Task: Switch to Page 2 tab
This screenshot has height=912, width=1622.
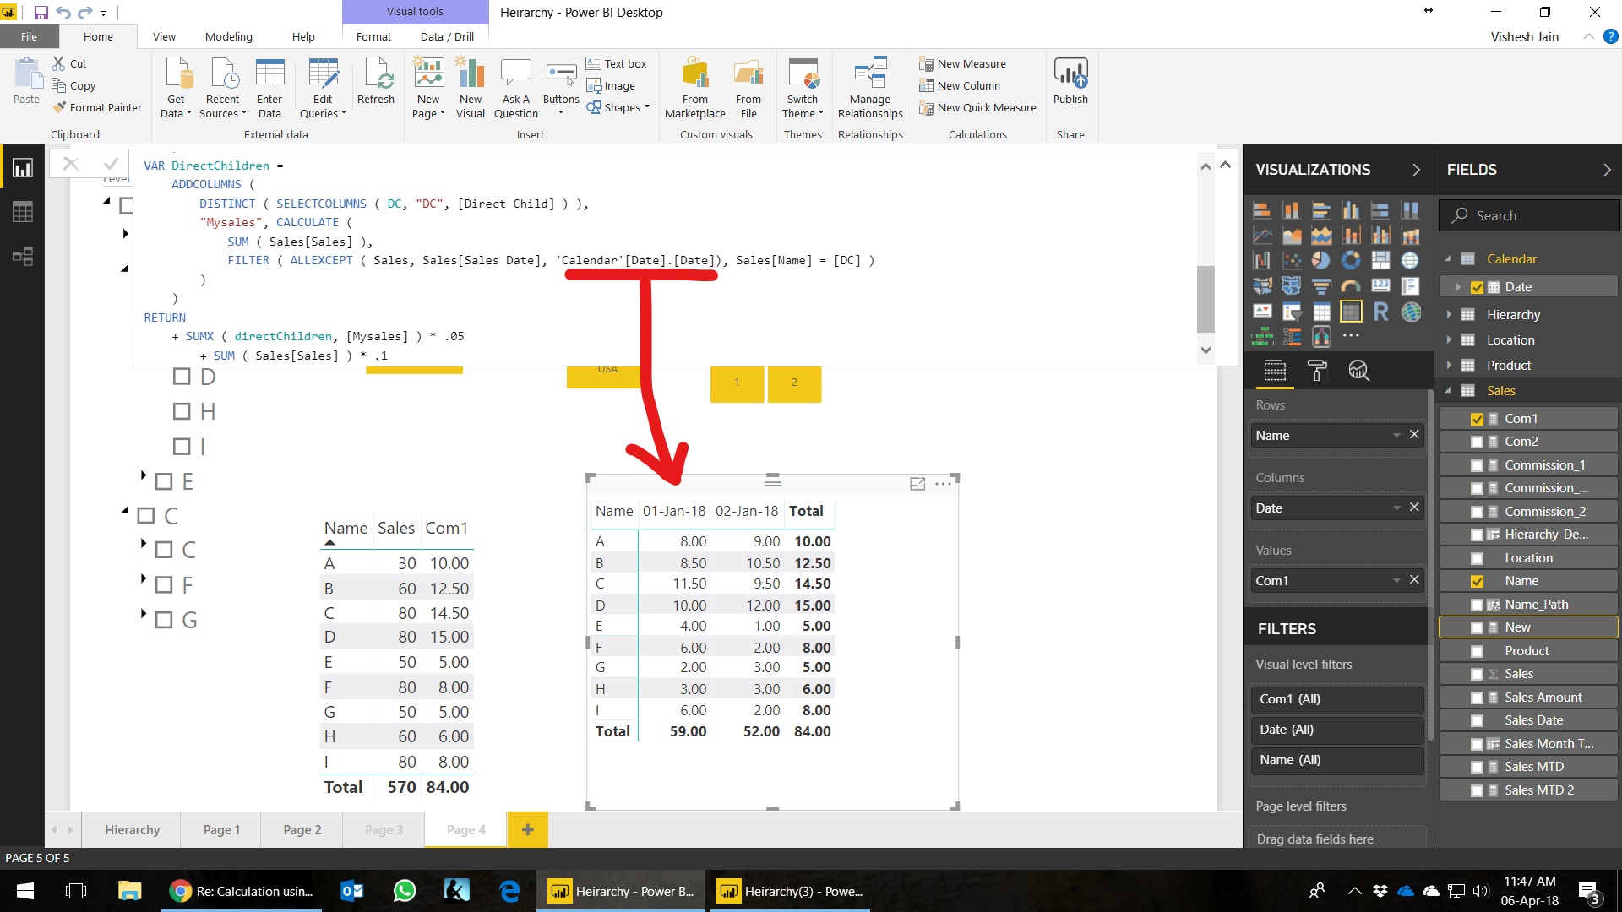Action: [302, 830]
